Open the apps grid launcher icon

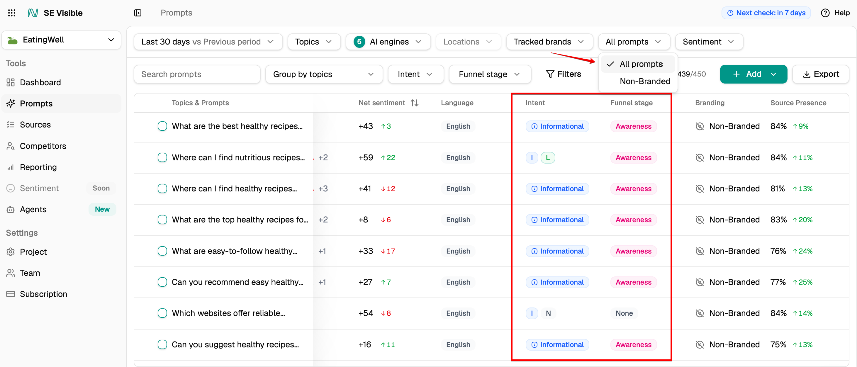pyautogui.click(x=12, y=13)
